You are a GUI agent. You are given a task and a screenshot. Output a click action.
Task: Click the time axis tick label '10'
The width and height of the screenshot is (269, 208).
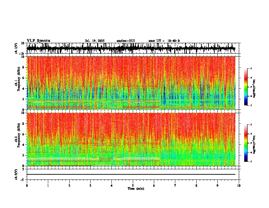(x=239, y=186)
